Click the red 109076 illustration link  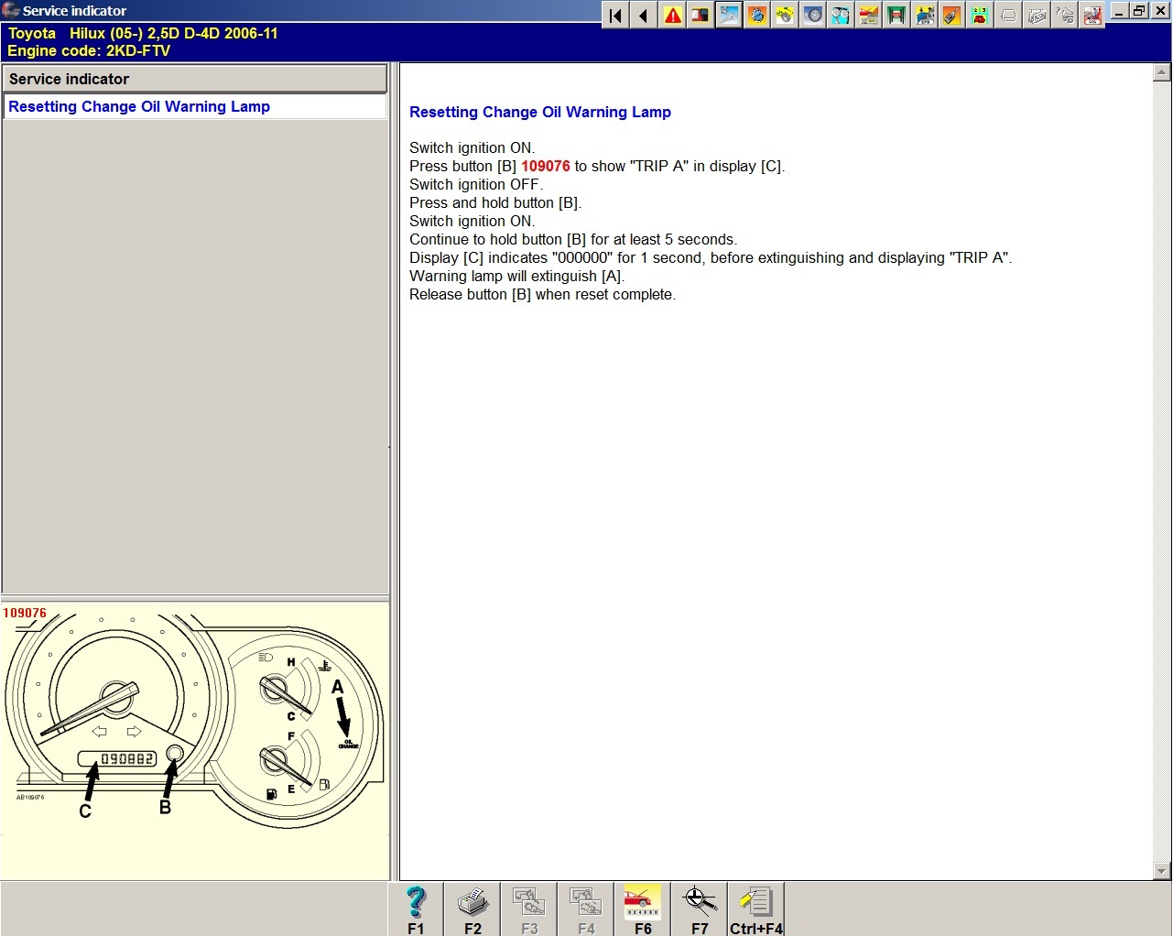coord(546,166)
